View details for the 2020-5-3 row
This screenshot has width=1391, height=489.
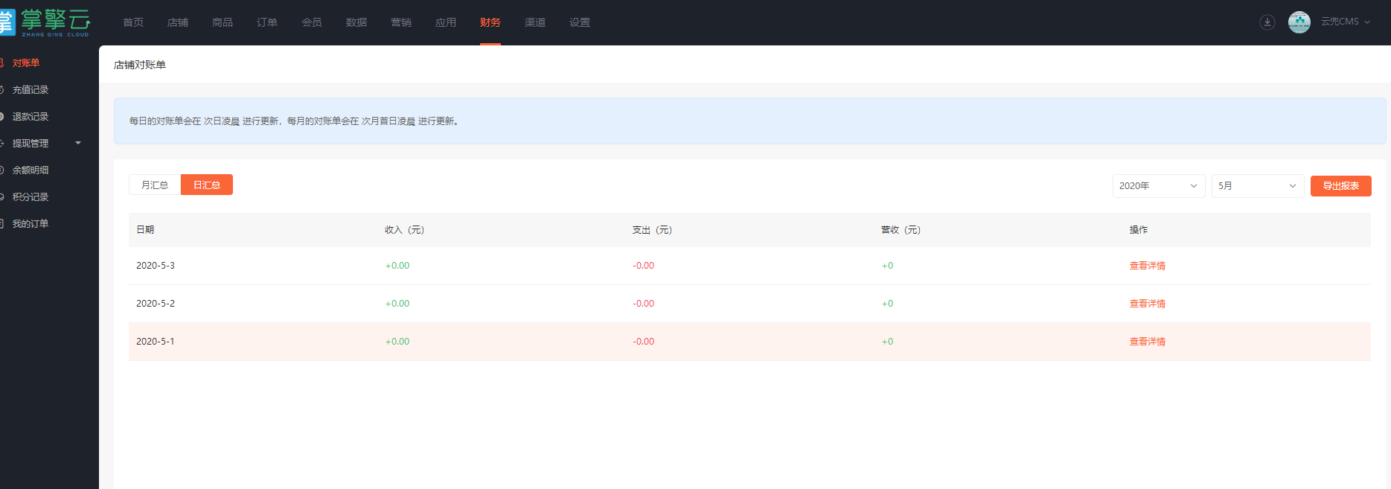(x=1148, y=266)
